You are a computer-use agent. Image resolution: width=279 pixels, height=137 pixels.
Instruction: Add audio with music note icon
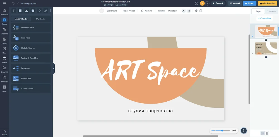tap(184, 11)
